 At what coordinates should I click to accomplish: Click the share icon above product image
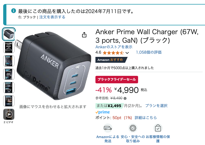tap(84, 35)
